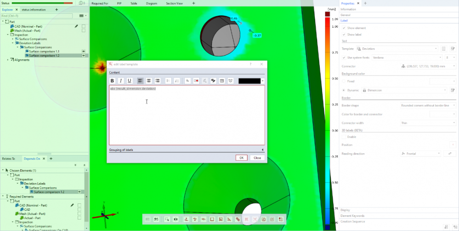
Task: Switch to the status information tab
Action: 34,10
